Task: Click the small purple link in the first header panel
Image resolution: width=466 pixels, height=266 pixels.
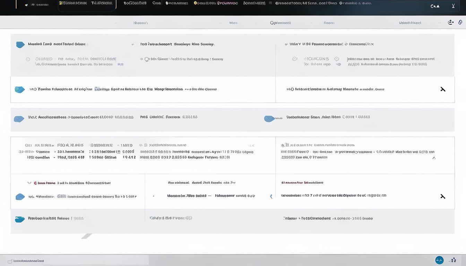Action: (x=120, y=64)
